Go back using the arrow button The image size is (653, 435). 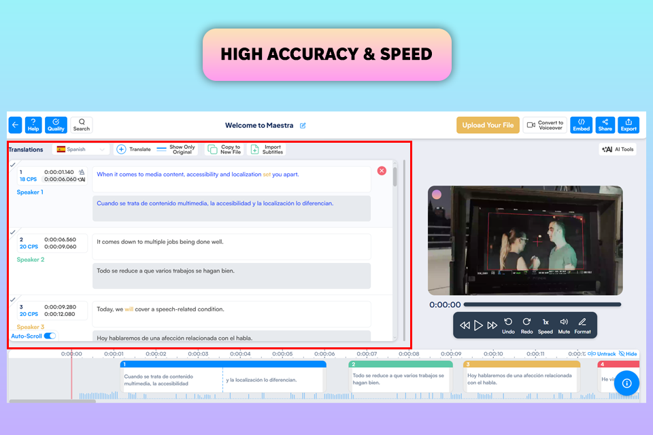click(15, 125)
